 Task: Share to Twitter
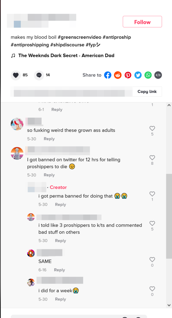coord(138,75)
